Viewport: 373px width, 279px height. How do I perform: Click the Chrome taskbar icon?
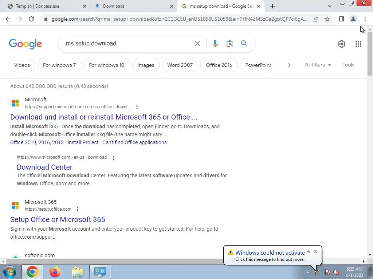coord(32,272)
